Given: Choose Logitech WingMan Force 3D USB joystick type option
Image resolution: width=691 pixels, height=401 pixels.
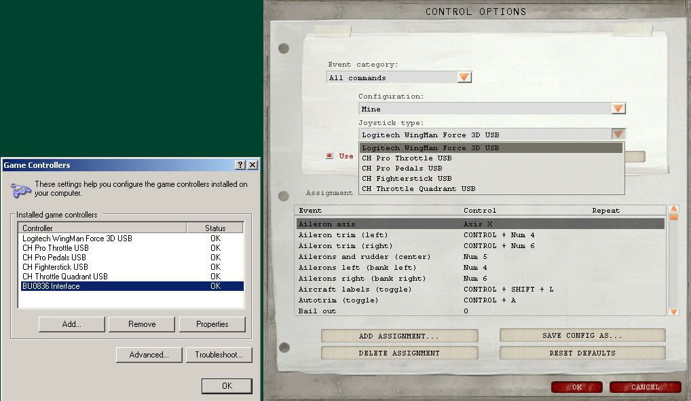Looking at the screenshot, I should [x=491, y=147].
